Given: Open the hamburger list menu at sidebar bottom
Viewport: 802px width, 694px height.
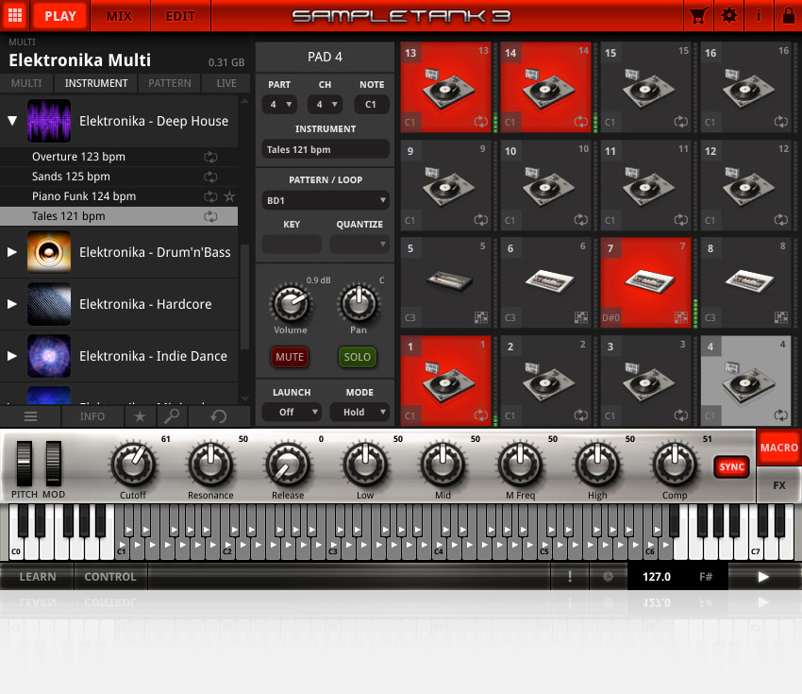Looking at the screenshot, I should 30,415.
